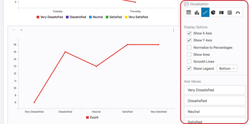Click the Neutral axis value field
Screen dimensions: 249x124
point(215,111)
